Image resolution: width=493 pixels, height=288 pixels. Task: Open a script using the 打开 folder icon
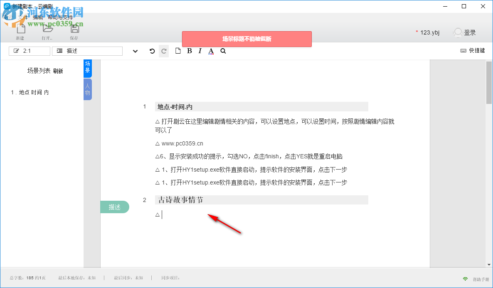47,30
